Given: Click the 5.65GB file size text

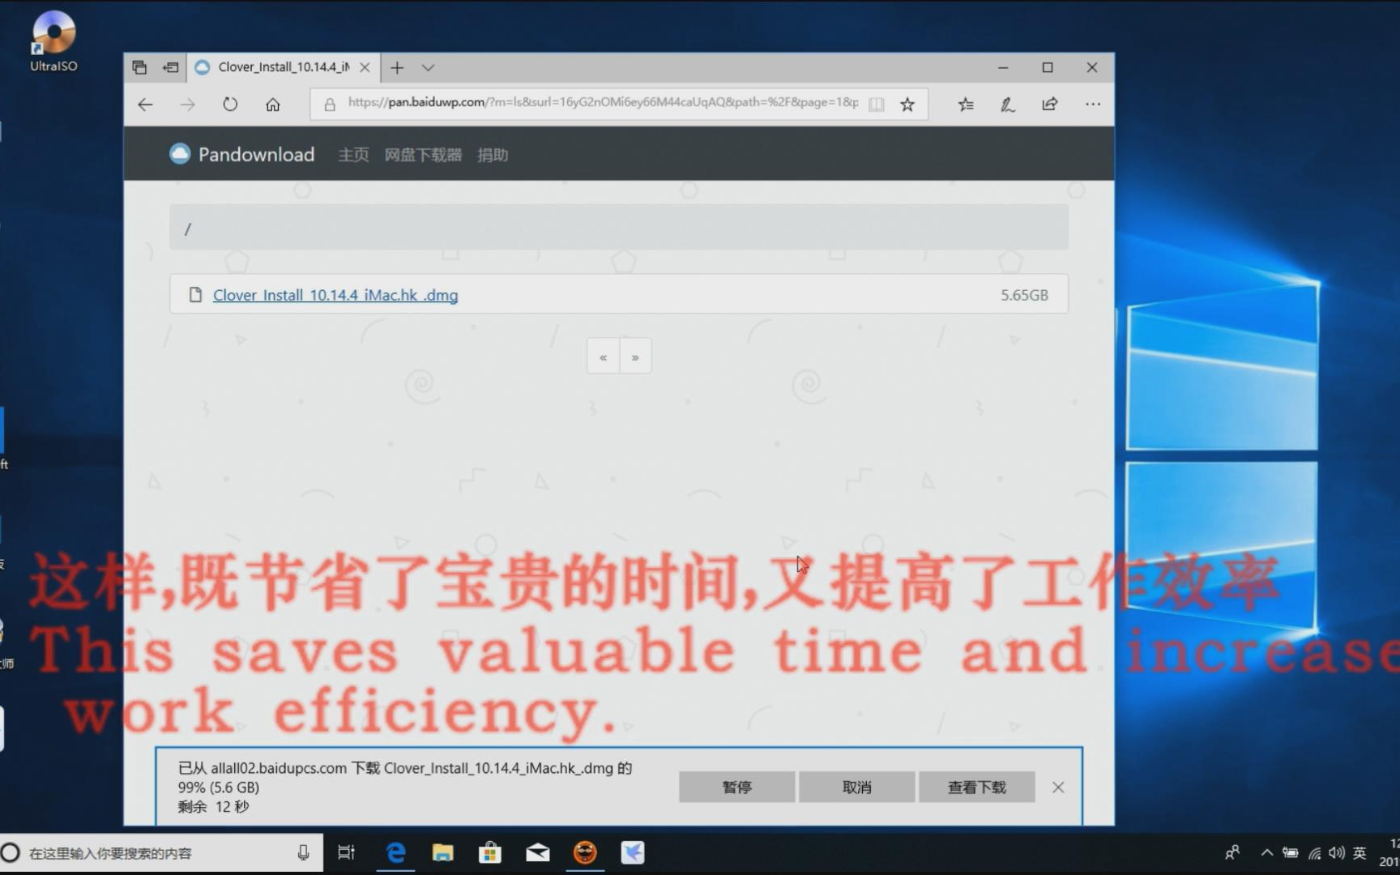Looking at the screenshot, I should 1024,295.
